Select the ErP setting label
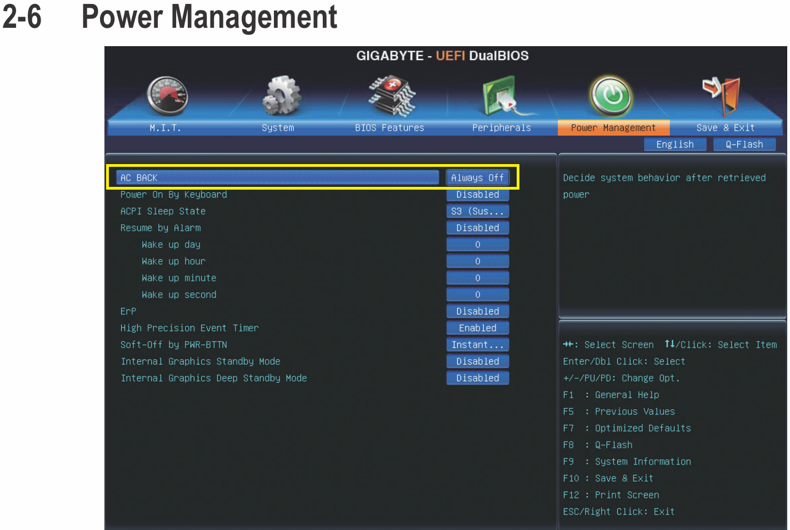The image size is (790, 530). pos(128,311)
